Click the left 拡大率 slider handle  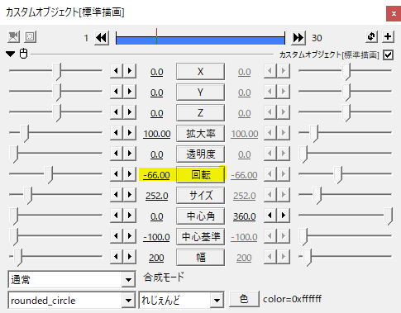pyautogui.click(x=24, y=134)
